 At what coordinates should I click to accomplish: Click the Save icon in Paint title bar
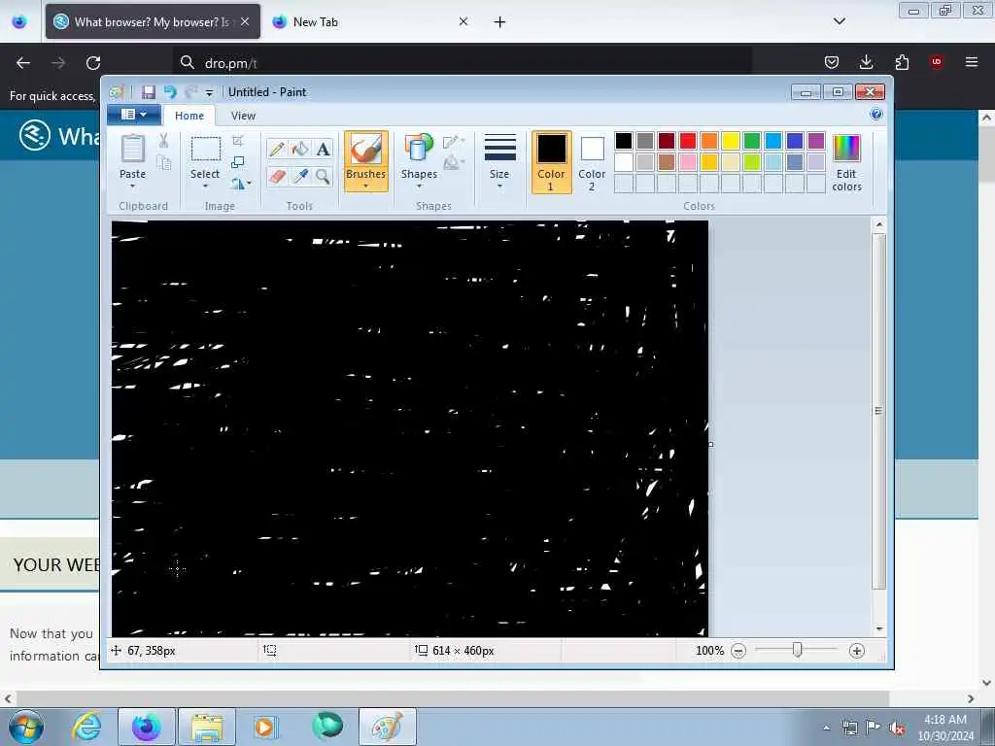point(149,92)
